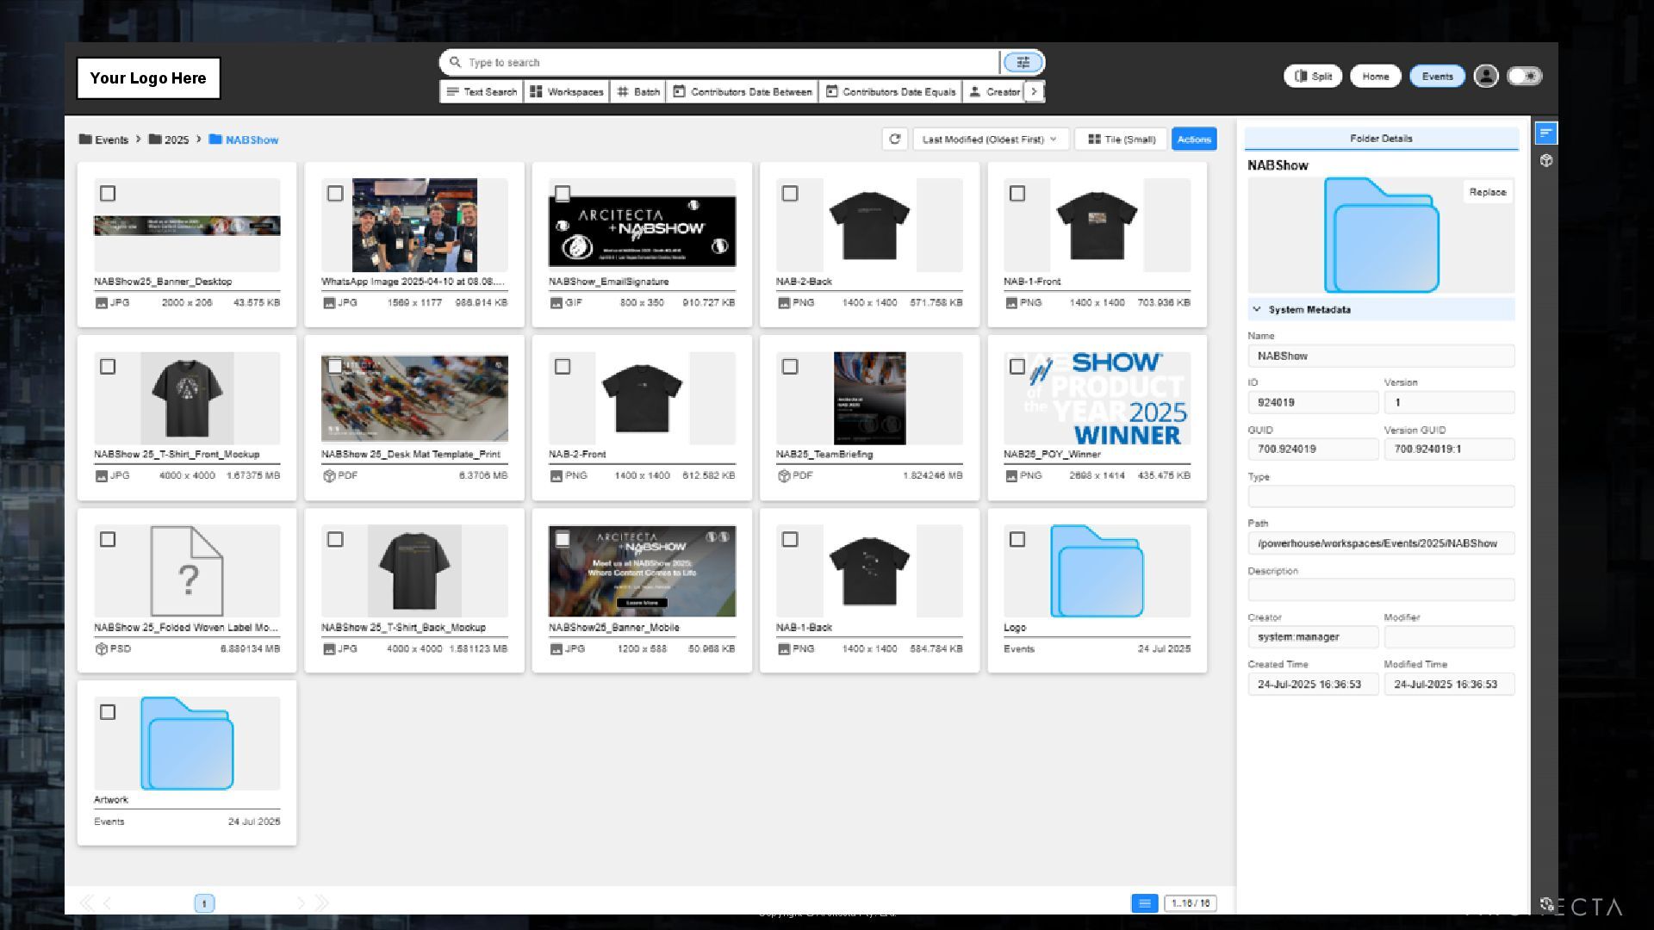This screenshot has width=1654, height=930.
Task: Open the Tile (Small) view selector
Action: 1121,139
